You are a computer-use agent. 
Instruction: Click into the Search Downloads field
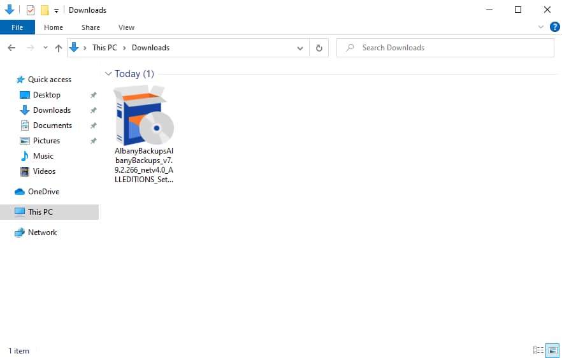(445, 48)
